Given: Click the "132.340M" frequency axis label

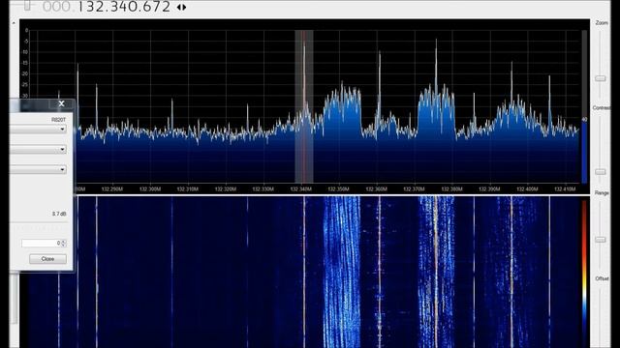Looking at the screenshot, I should pyautogui.click(x=301, y=189).
